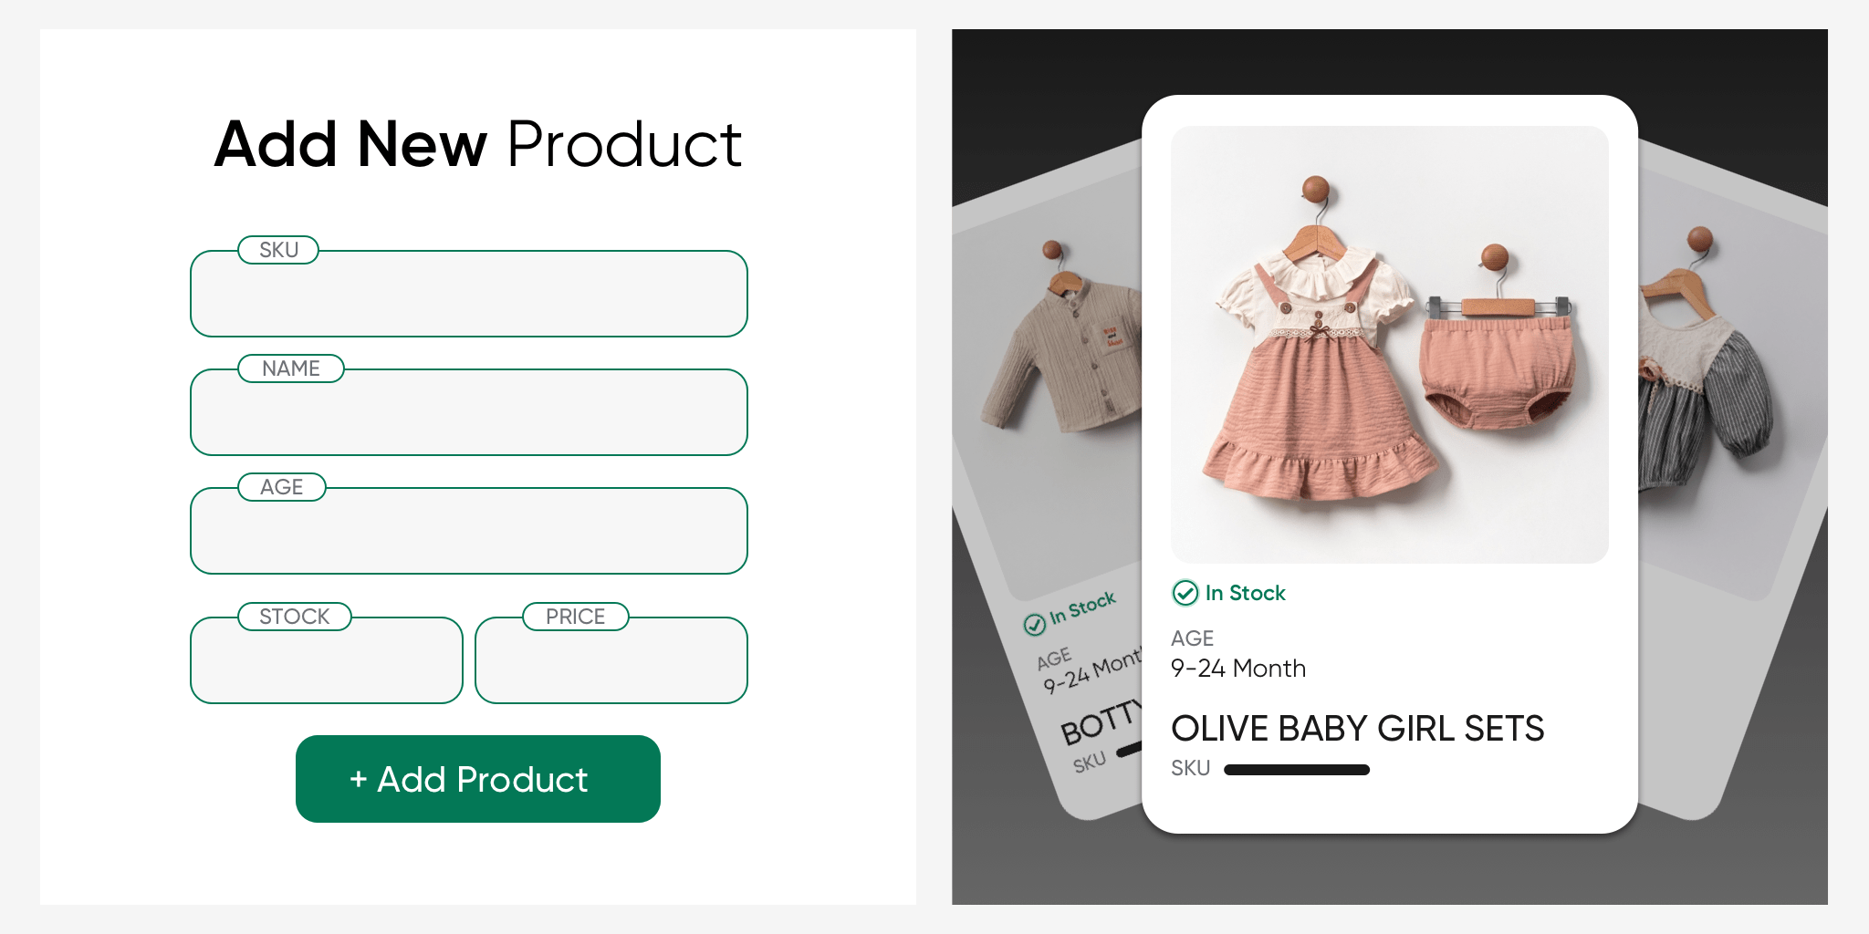This screenshot has width=1869, height=934.
Task: Click the In Stock text on center card
Action: (1245, 593)
